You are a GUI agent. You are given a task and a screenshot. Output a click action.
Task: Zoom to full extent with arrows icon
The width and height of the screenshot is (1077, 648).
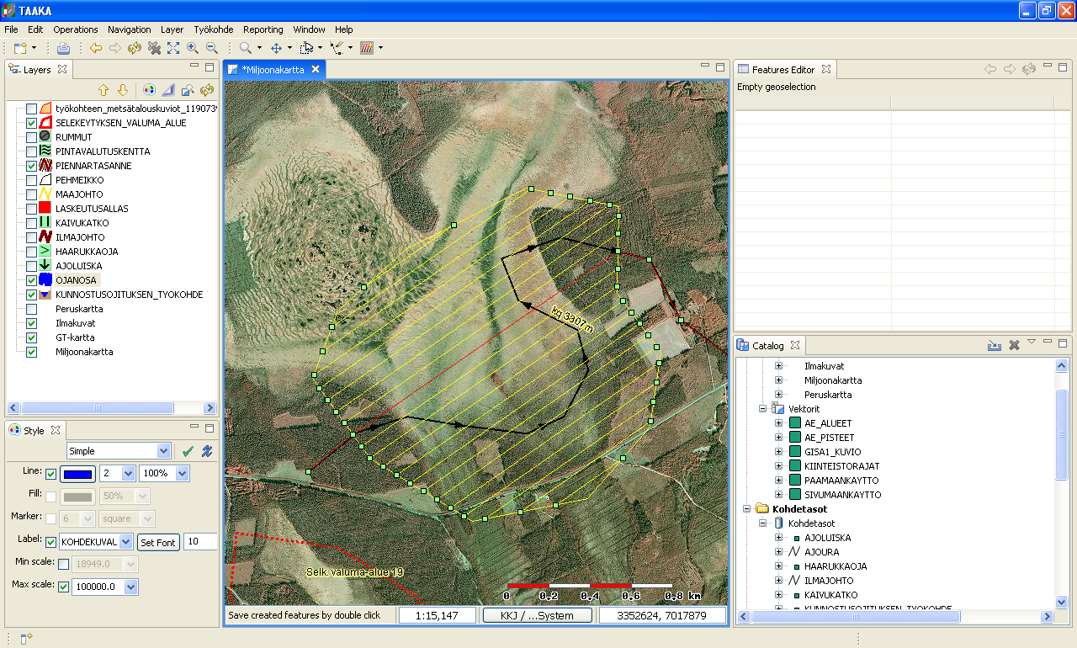tap(173, 48)
